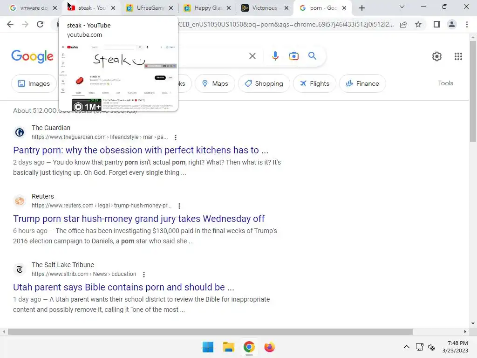Click the scroll down arrow

[473, 324]
